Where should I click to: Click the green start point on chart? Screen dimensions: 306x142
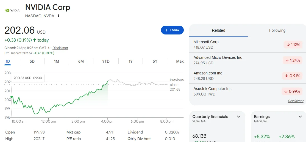(x=12, y=97)
